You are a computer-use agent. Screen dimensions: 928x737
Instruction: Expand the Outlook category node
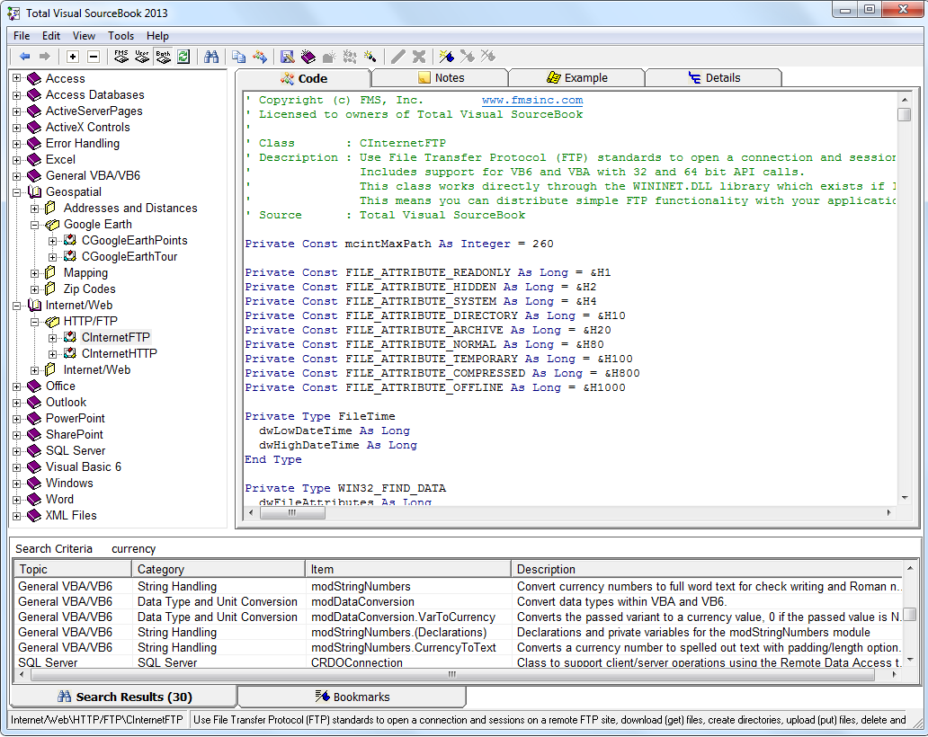coord(16,402)
